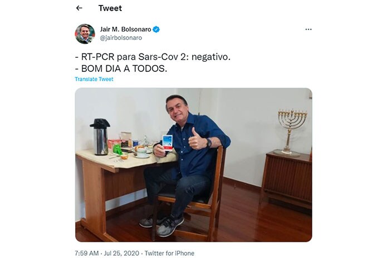The height and width of the screenshot is (263, 387).
Task: Open the attached tweet photo
Action: point(194,165)
